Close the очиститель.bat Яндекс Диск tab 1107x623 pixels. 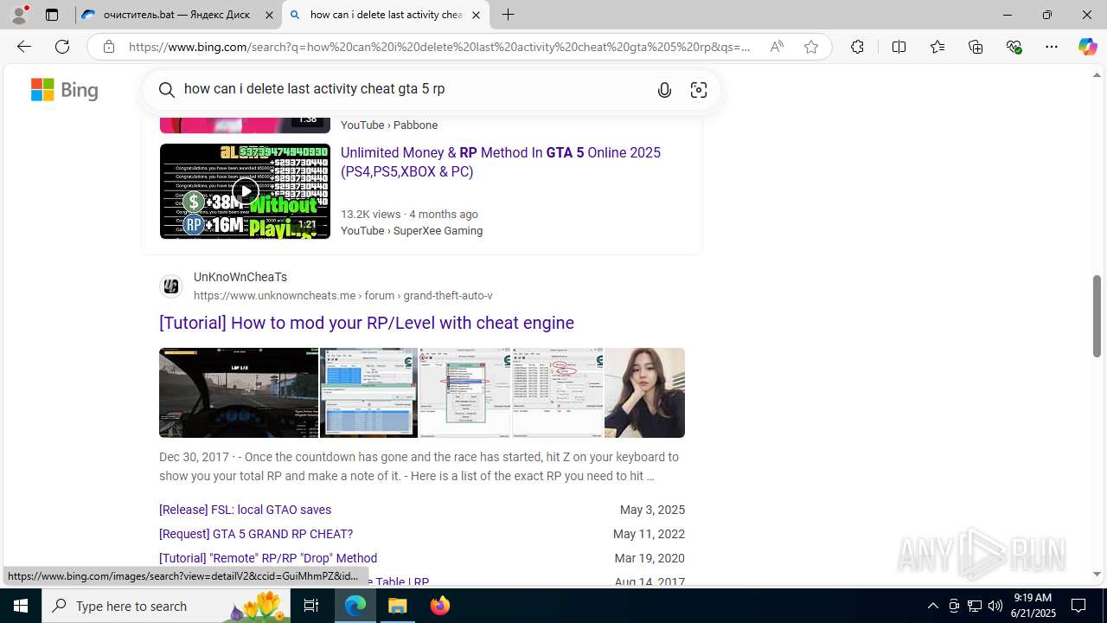(269, 15)
